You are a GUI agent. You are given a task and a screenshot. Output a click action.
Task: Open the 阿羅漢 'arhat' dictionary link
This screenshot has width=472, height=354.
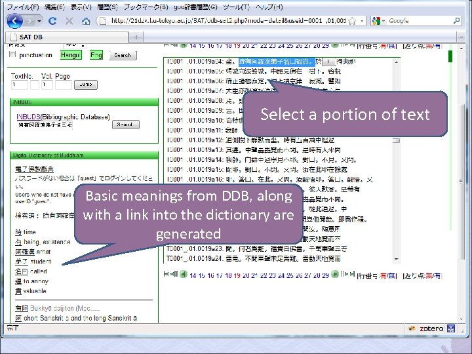(x=25, y=252)
